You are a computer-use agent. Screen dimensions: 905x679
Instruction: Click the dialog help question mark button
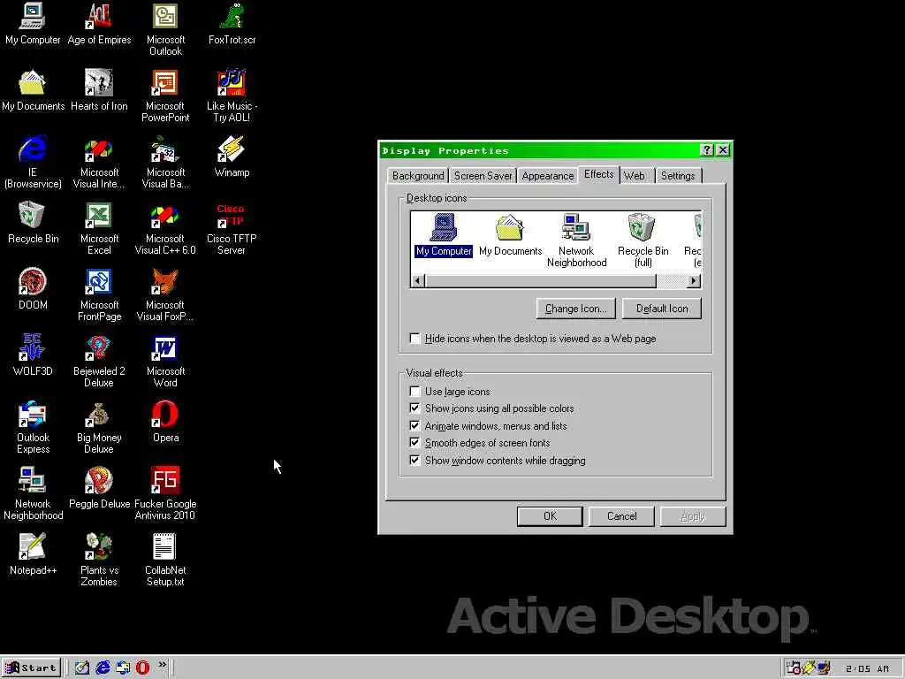(x=706, y=150)
